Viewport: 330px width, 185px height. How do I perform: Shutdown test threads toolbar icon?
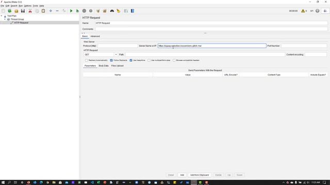[x=91, y=11]
